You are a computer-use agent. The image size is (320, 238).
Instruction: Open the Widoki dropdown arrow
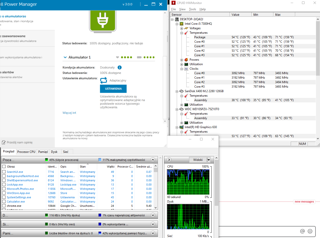pyautogui.click(x=209, y=160)
